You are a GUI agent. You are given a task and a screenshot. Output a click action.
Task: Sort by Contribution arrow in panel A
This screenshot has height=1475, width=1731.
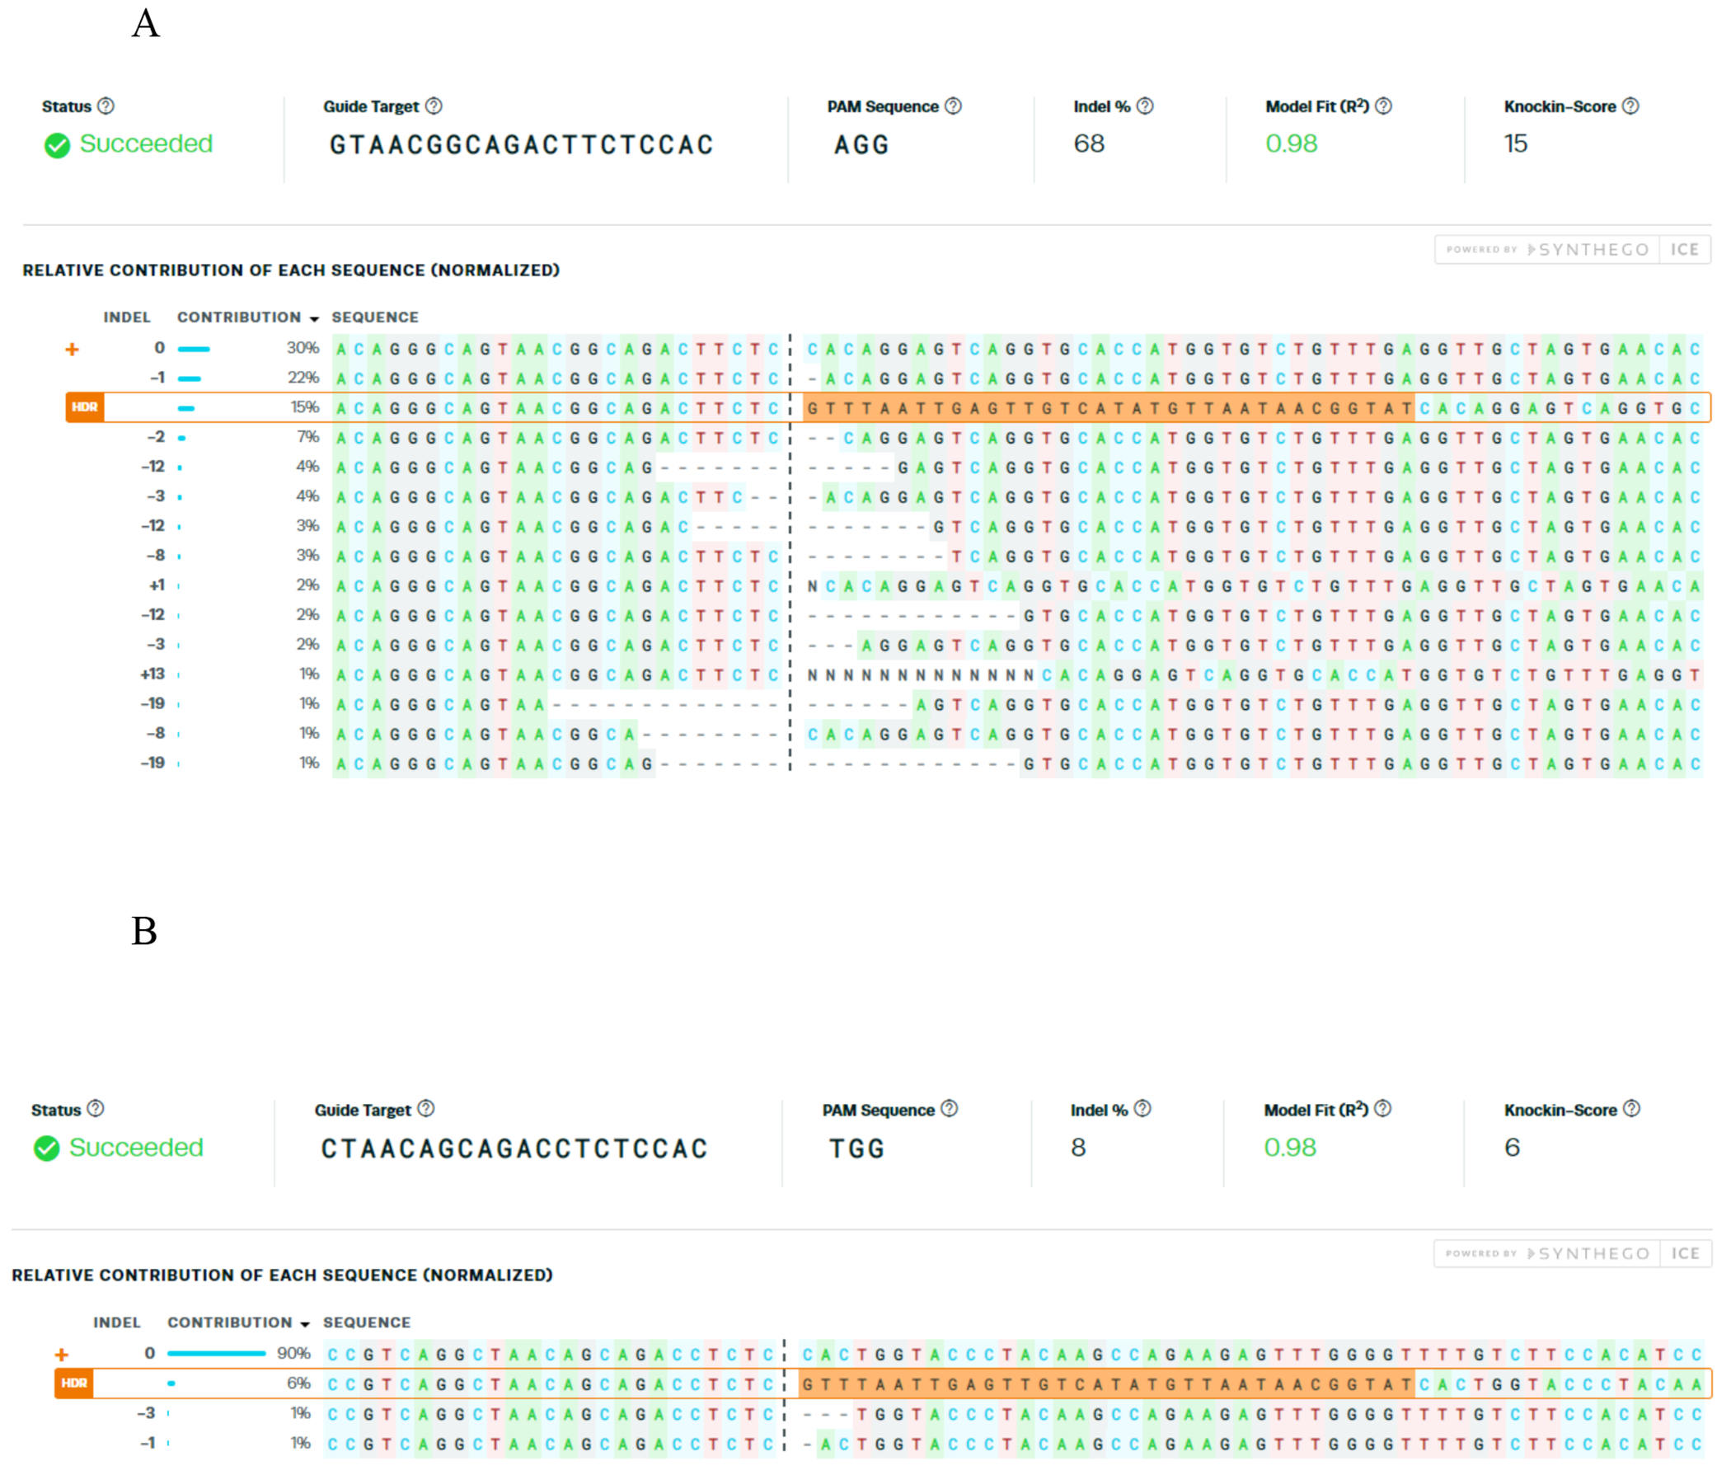pyautogui.click(x=314, y=319)
